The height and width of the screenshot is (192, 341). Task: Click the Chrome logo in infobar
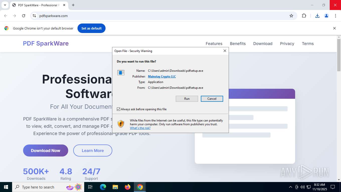click(x=7, y=28)
